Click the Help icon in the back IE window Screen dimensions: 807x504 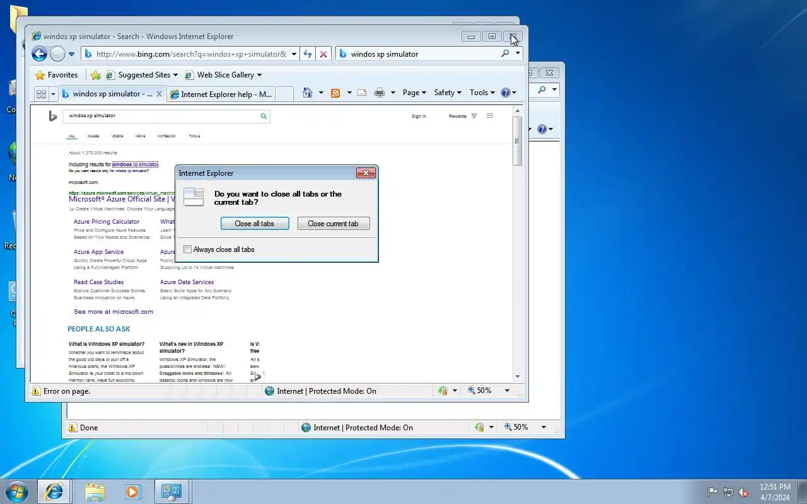pos(542,129)
